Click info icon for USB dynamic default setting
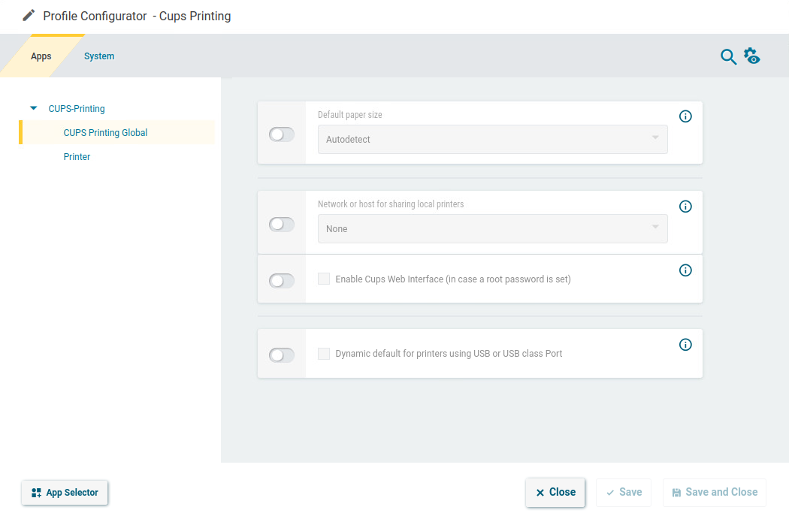 [685, 344]
